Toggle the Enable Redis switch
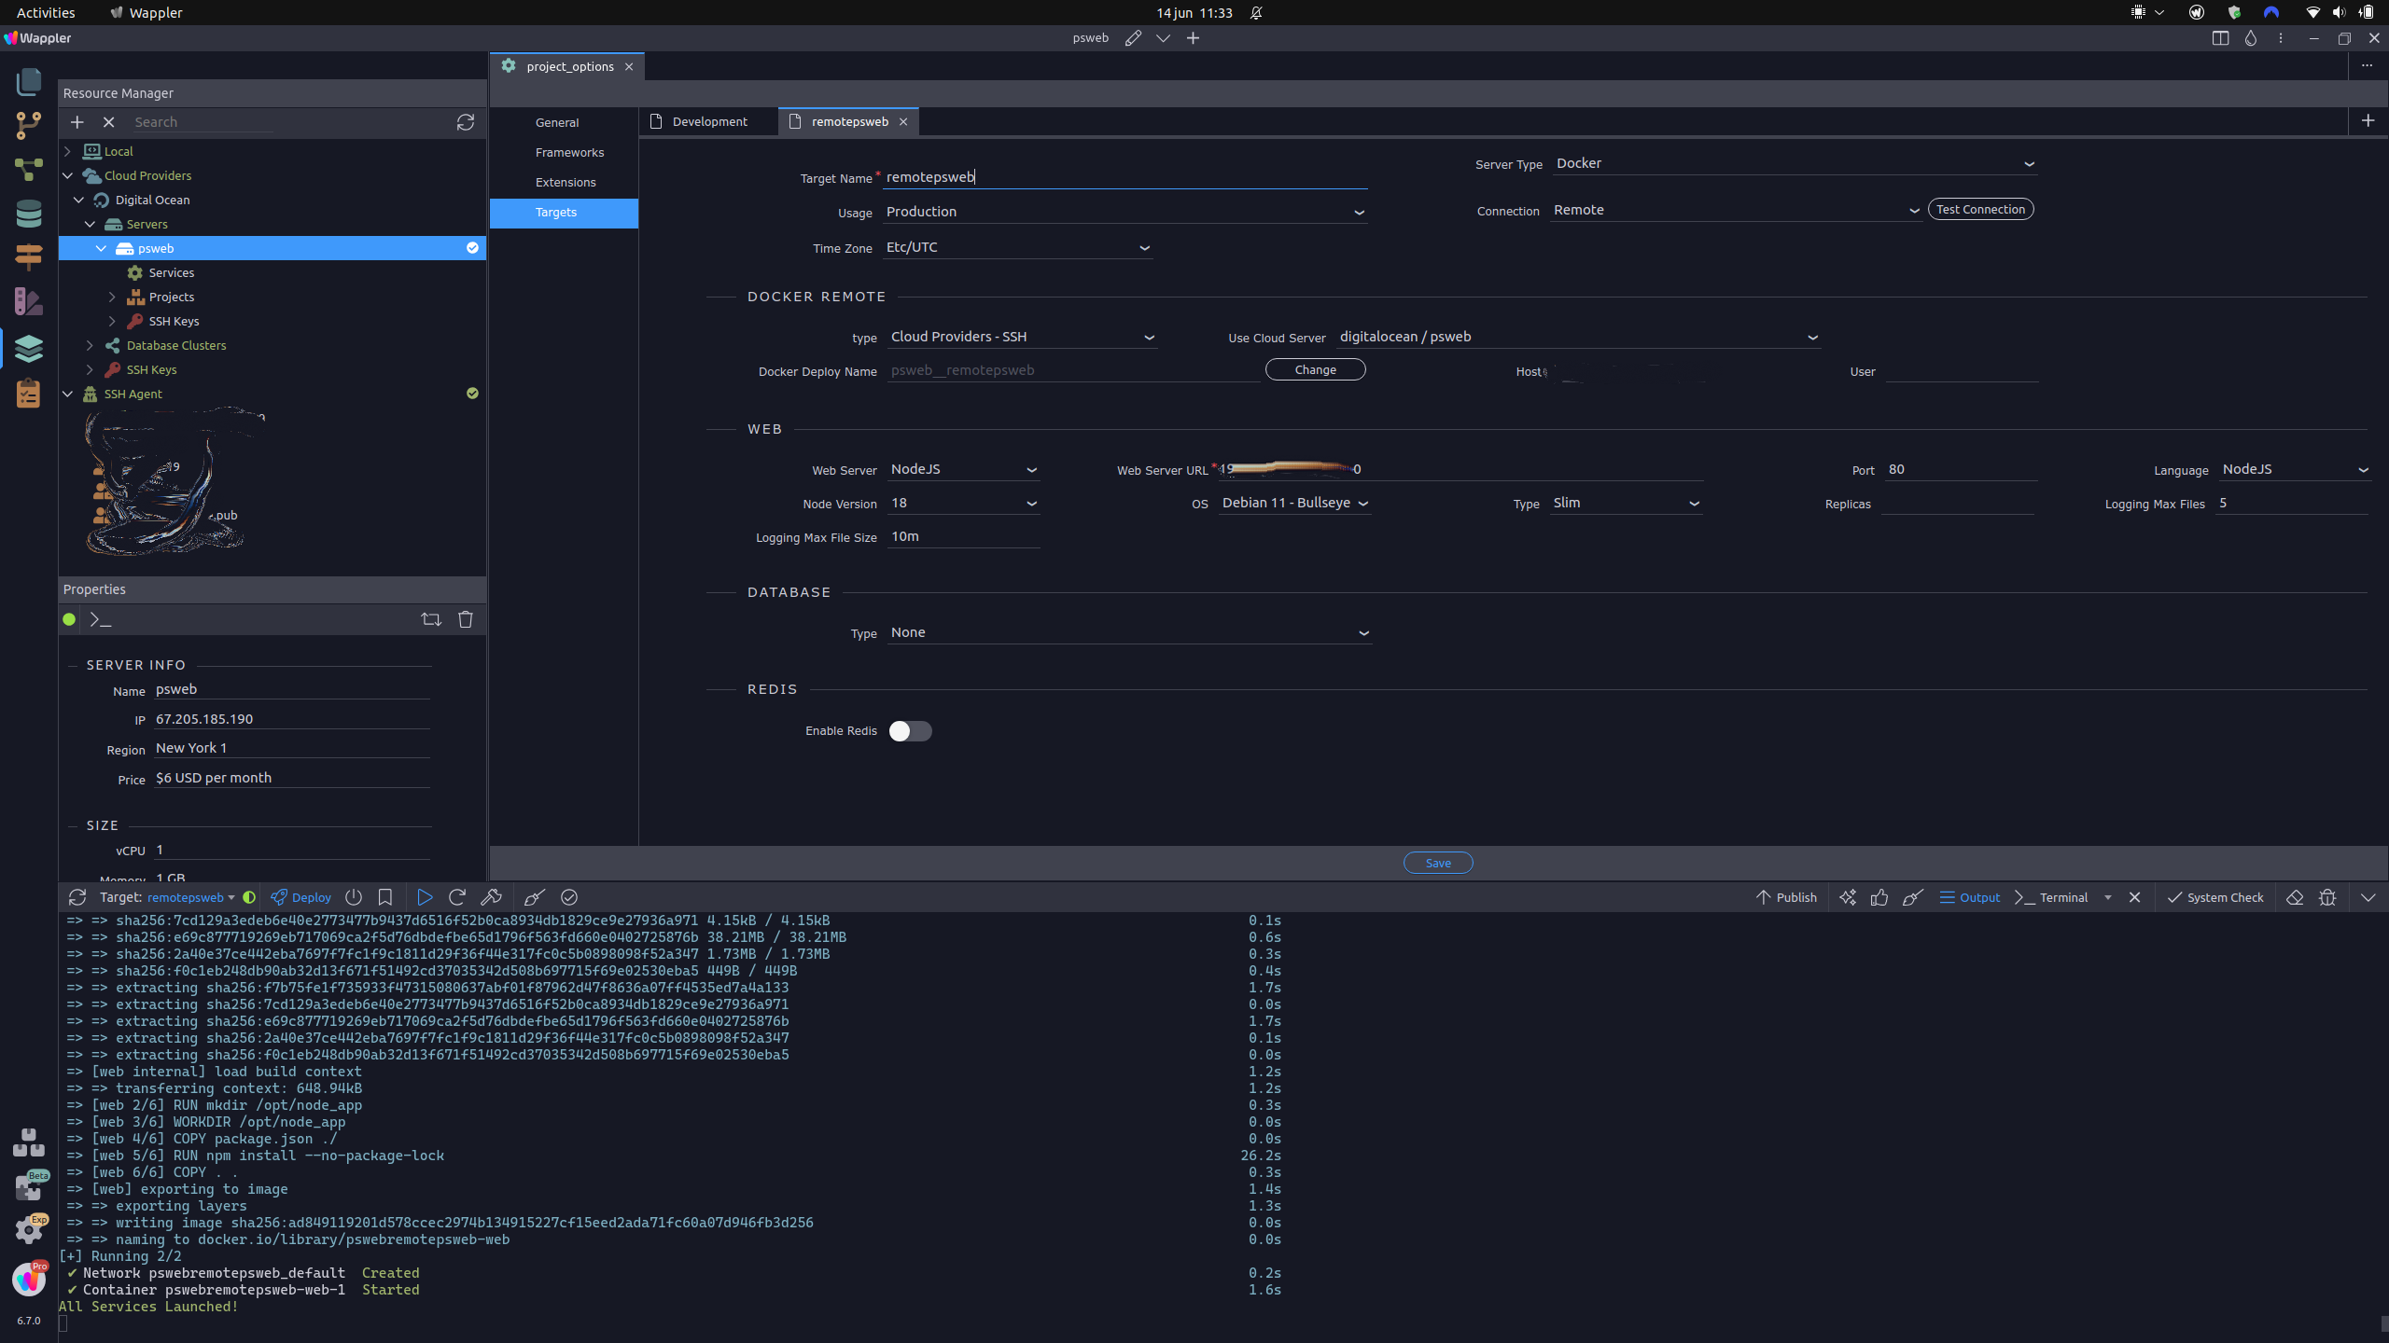Screen dimensions: 2389x1343 910,731
